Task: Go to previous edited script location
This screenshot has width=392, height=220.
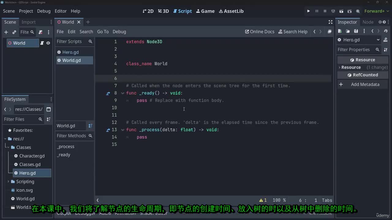Action: point(314,31)
